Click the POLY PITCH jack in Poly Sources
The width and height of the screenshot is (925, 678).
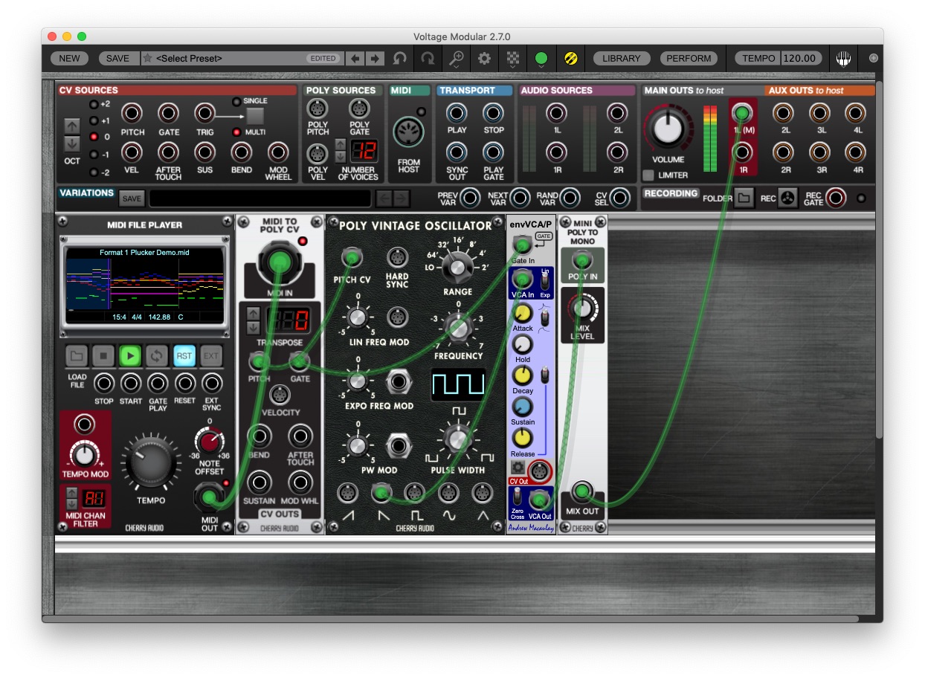tap(318, 109)
